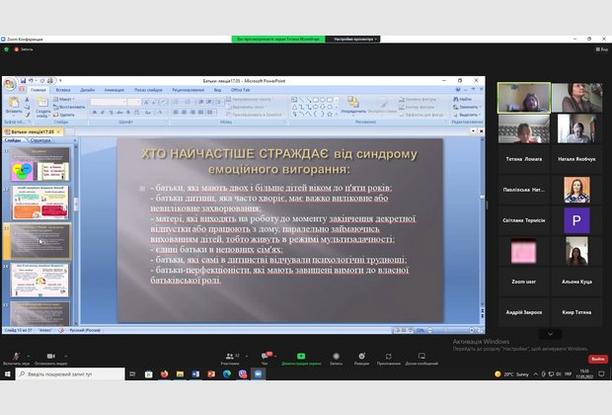
Task: Click the Save icon in Quick Access toolbar
Action: coord(23,81)
